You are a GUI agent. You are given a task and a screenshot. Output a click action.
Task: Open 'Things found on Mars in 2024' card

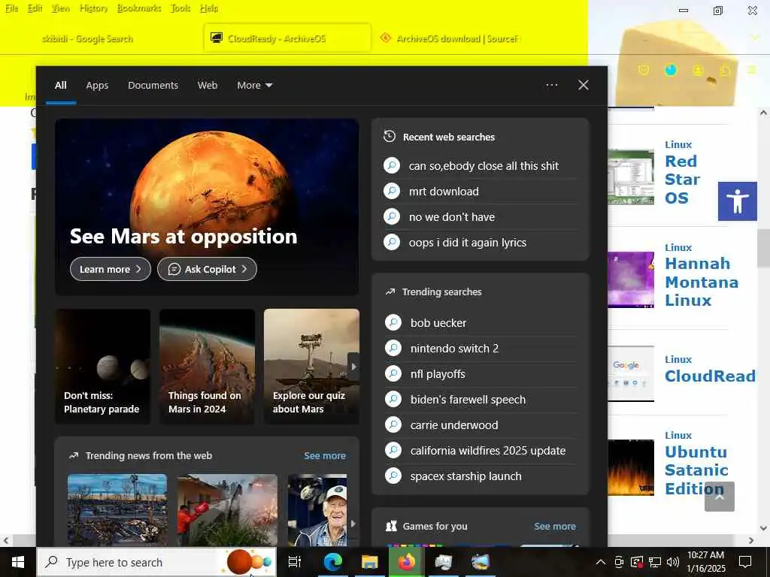pos(207,366)
